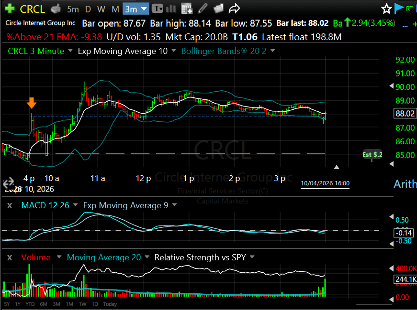Open the calendar table icon

(x=187, y=9)
